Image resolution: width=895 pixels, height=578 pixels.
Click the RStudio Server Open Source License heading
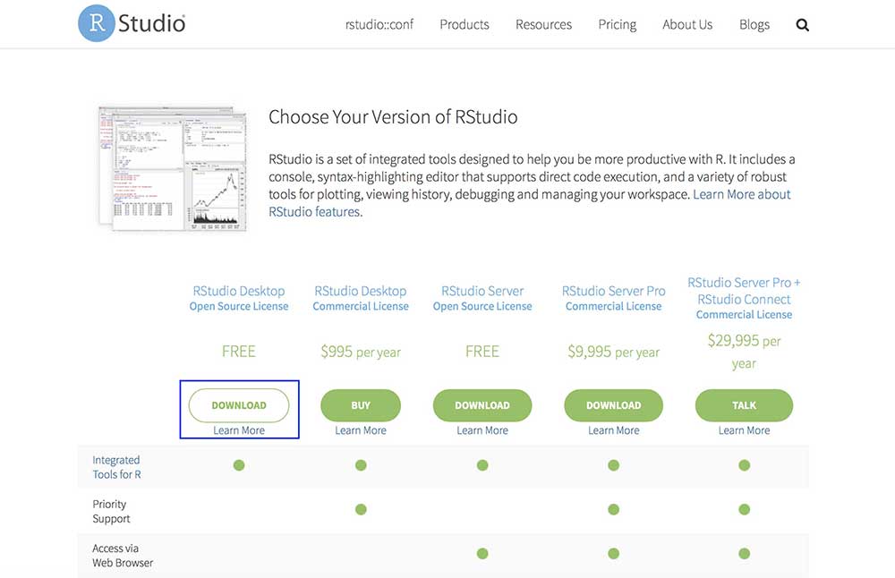click(482, 298)
